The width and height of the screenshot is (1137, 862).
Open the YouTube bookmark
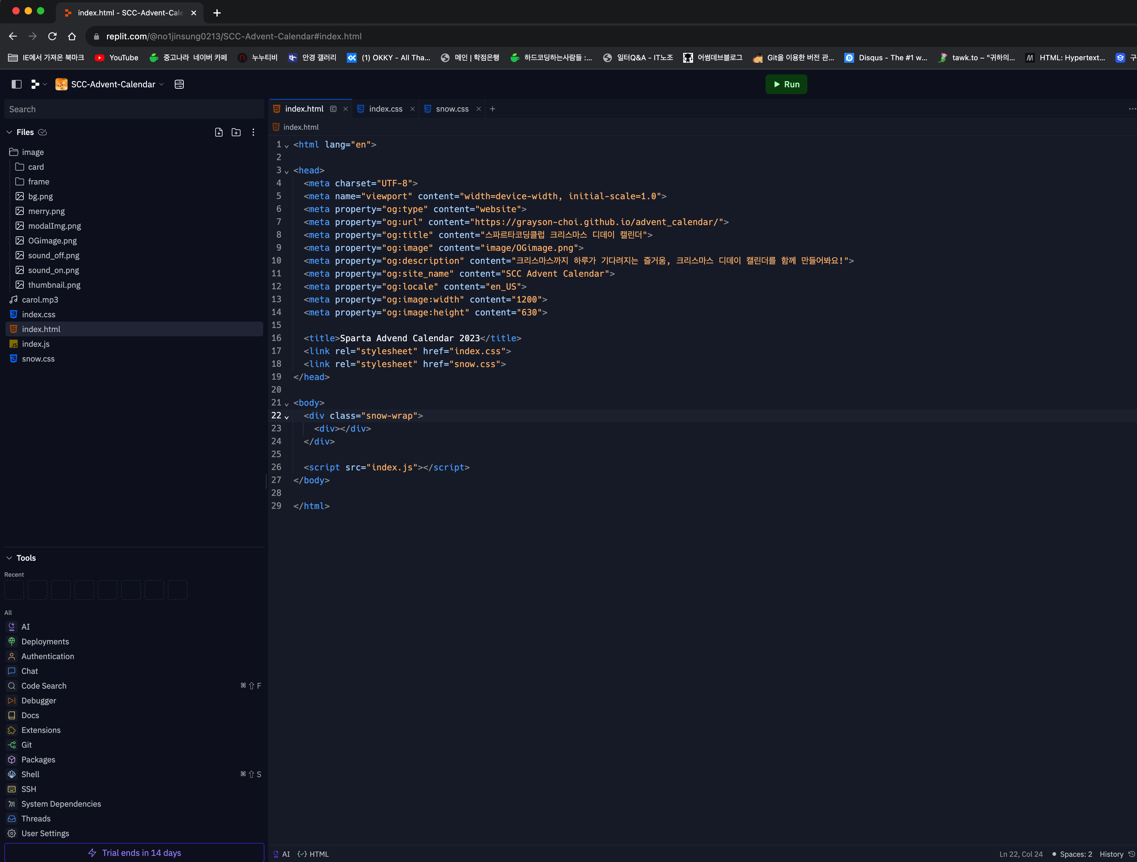[x=117, y=57]
